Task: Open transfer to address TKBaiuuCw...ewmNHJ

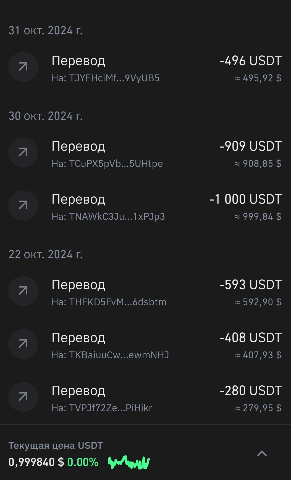Action: pos(110,355)
